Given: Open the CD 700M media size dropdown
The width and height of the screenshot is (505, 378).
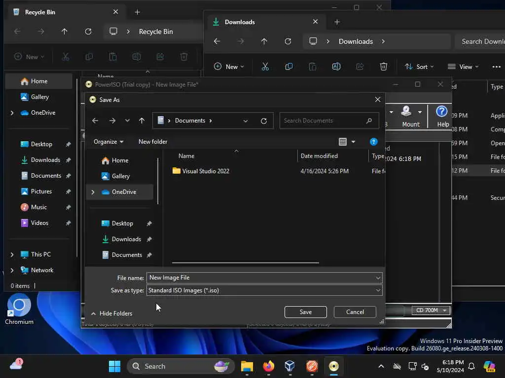Looking at the screenshot, I should tap(431, 311).
